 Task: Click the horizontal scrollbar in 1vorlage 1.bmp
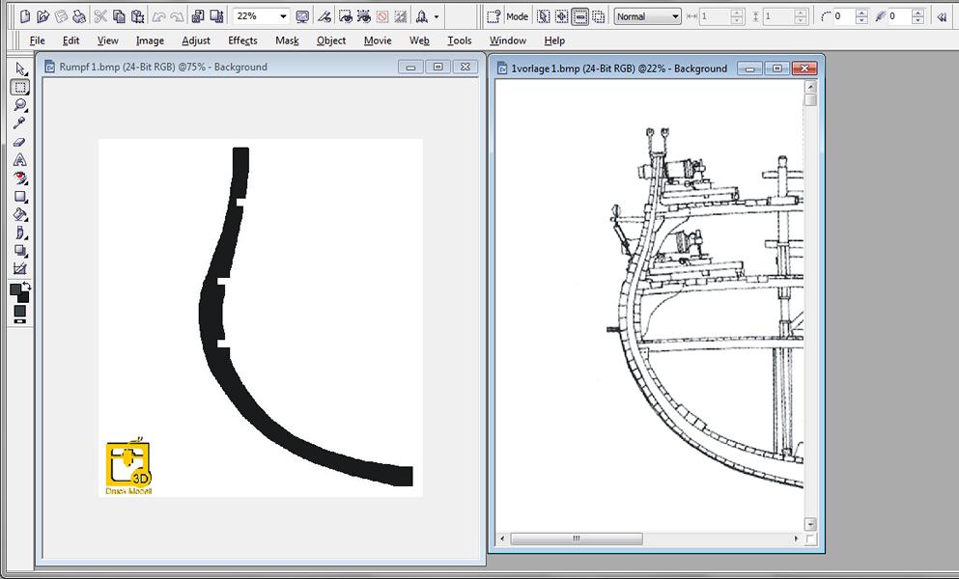[575, 538]
